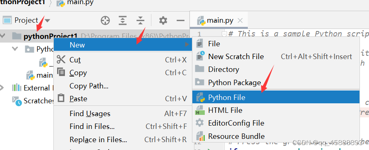Click the Collapse All icon in Project toolbar
Viewport: 369px width, 150px height.
pyautogui.click(x=140, y=21)
